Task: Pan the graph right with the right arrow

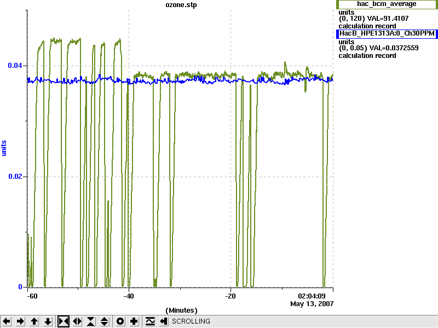Action: pyautogui.click(x=20, y=321)
